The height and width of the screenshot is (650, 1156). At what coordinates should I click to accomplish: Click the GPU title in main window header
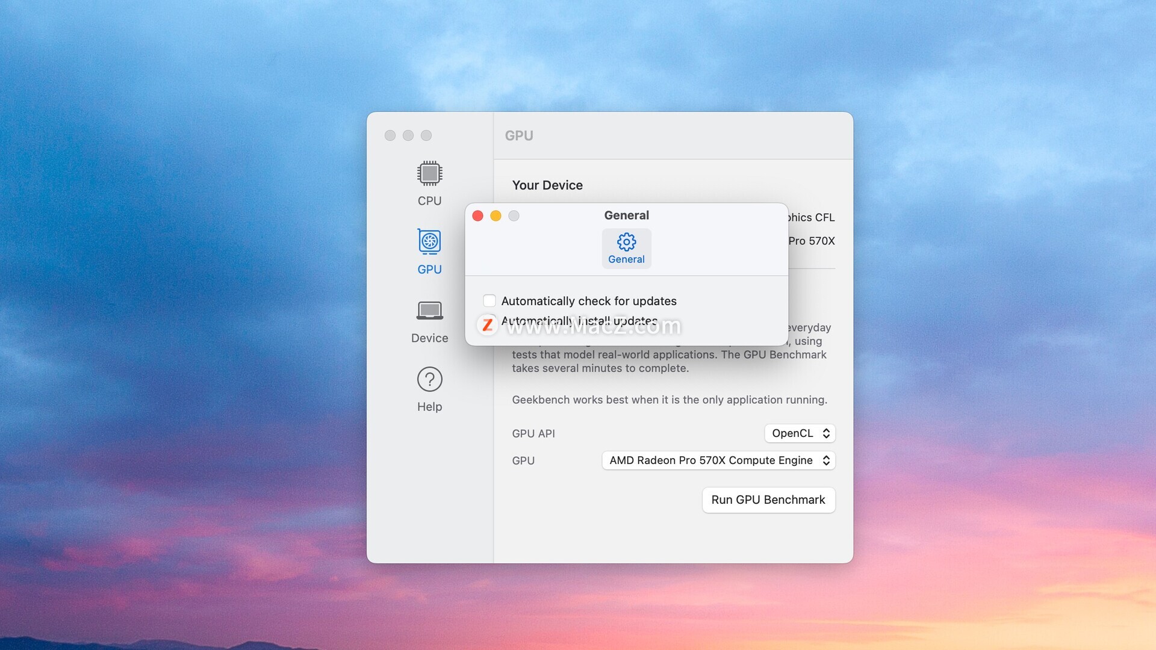pyautogui.click(x=519, y=135)
